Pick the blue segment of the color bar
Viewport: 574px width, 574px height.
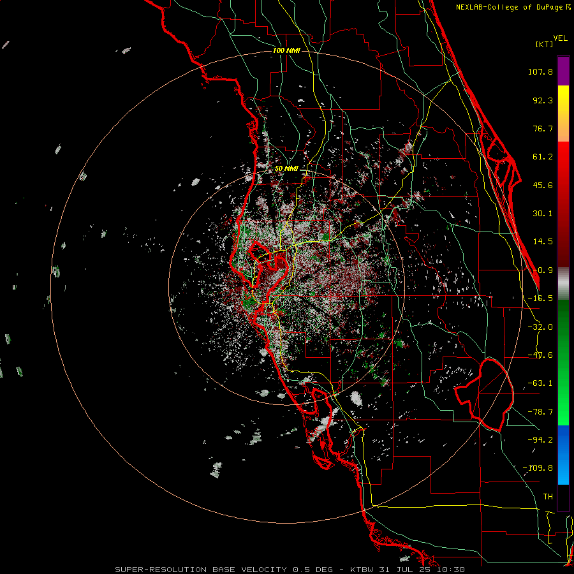pyautogui.click(x=563, y=455)
